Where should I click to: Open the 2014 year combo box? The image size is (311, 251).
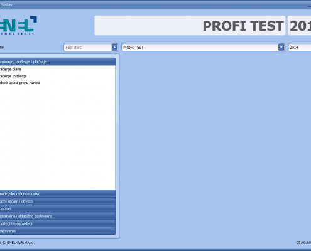point(300,48)
